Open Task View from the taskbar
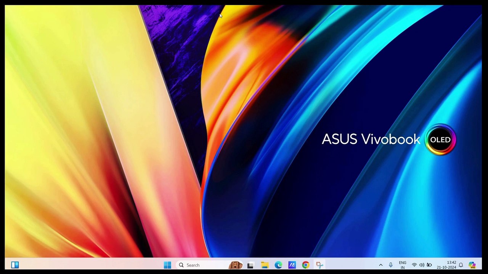 (250, 265)
